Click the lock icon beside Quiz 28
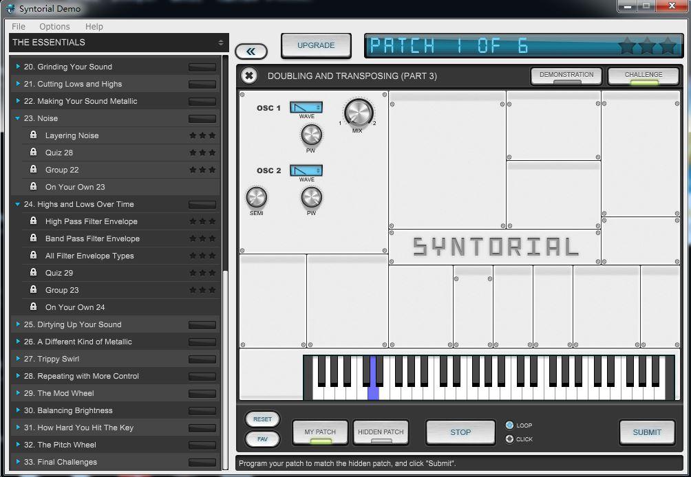The image size is (691, 477). [x=33, y=152]
